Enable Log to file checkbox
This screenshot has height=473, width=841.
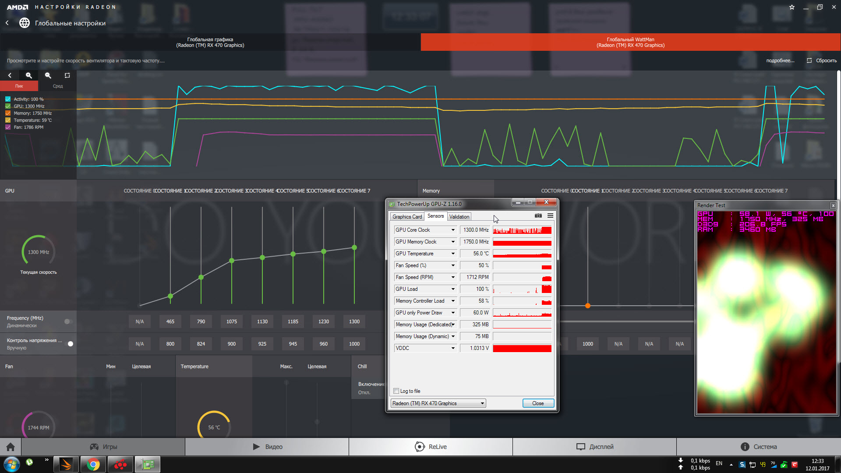pos(396,391)
